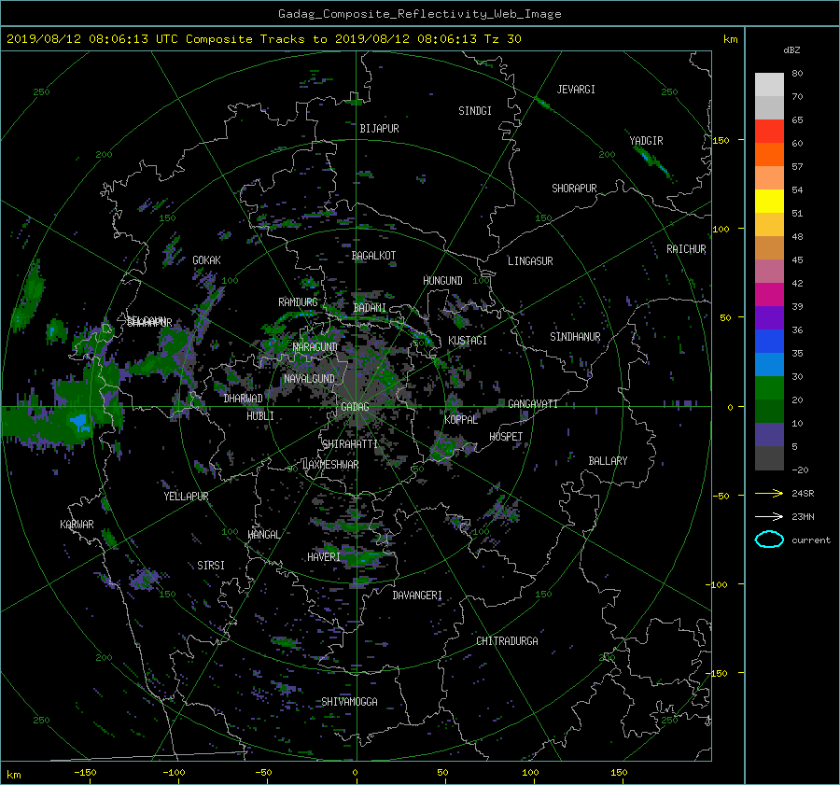Select the red 65 dBZ color swatch
840x785 pixels.
pos(769,132)
